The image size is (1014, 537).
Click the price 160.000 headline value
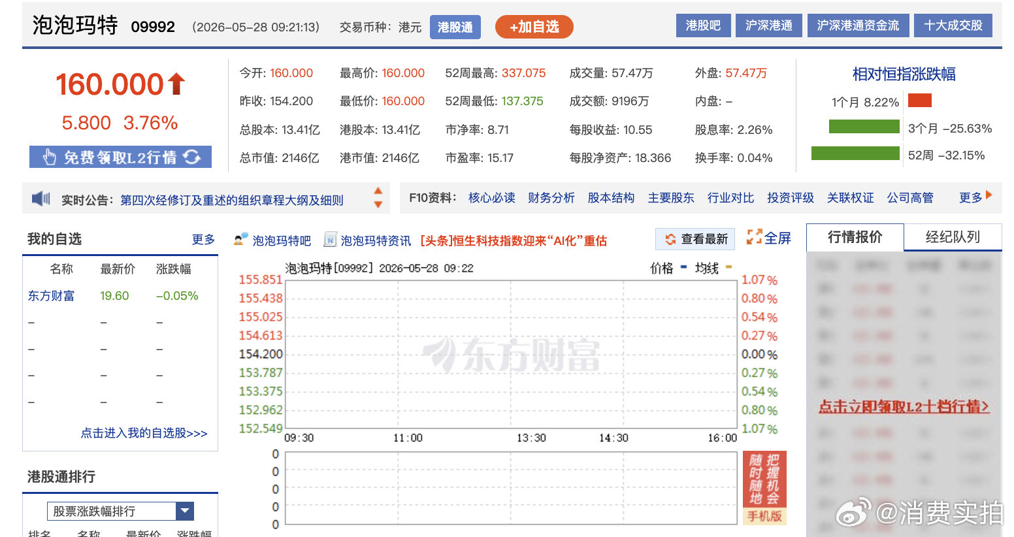pos(110,84)
